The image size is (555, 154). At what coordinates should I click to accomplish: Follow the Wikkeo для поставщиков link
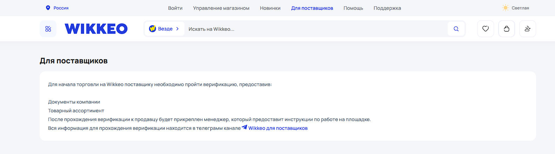tap(278, 128)
